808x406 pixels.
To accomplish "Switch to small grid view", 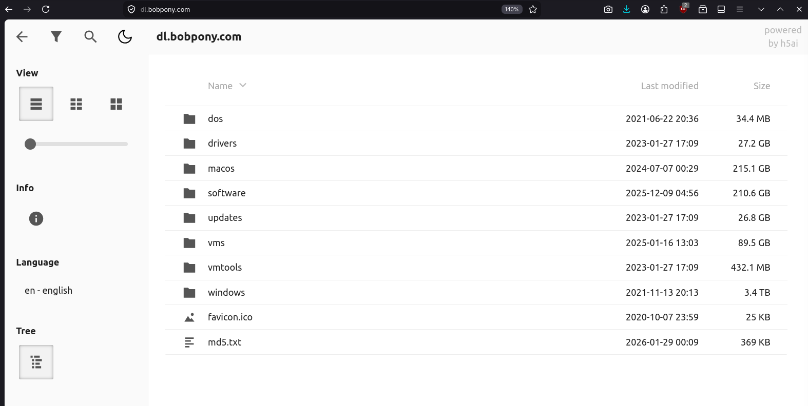I will 76,104.
